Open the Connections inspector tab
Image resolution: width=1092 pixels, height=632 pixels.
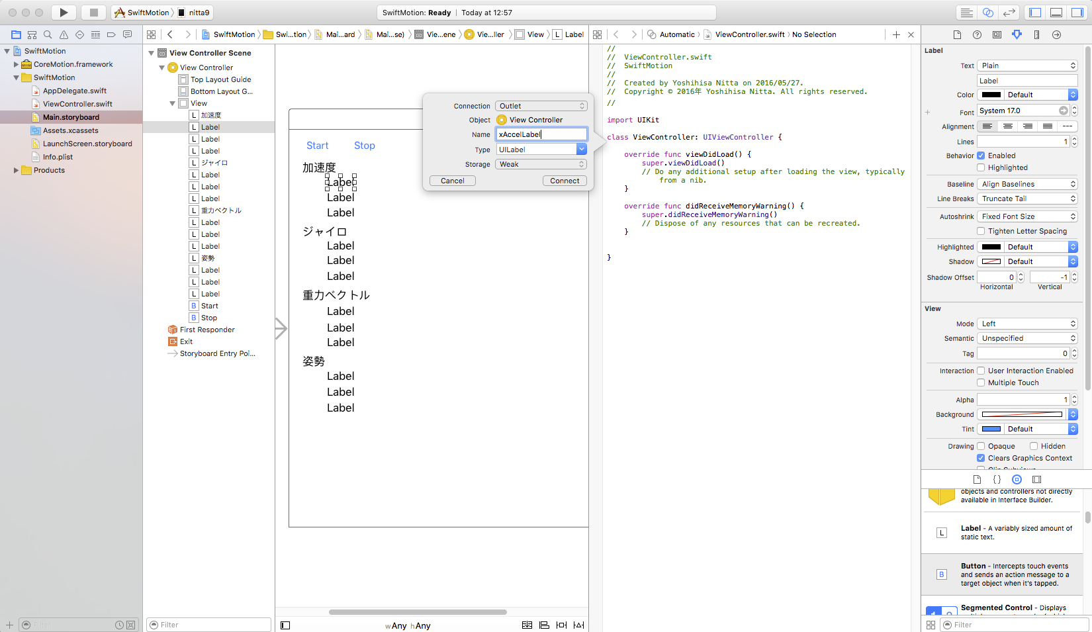(x=1056, y=34)
